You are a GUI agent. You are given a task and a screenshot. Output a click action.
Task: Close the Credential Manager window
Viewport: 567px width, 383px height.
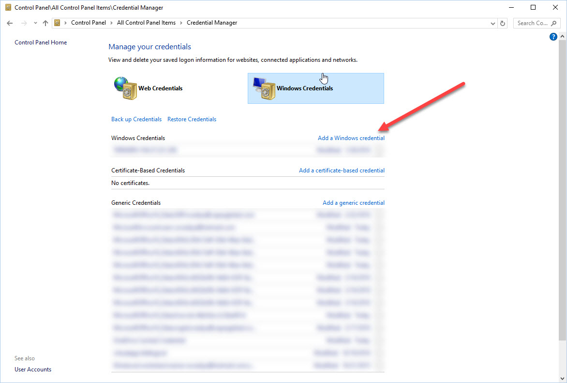coord(555,7)
